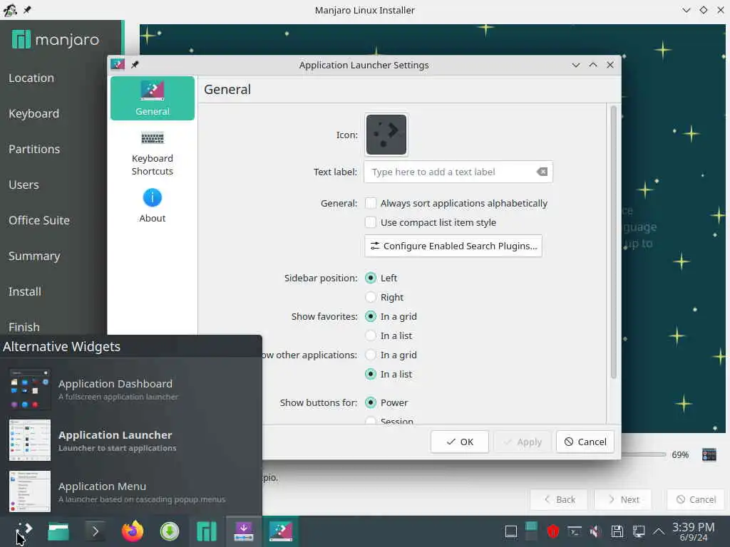
Task: Open the red shield tray icon
Action: (552, 531)
